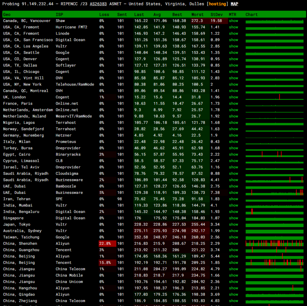Show MTR for Netherlands, Amsterdam

233,110
